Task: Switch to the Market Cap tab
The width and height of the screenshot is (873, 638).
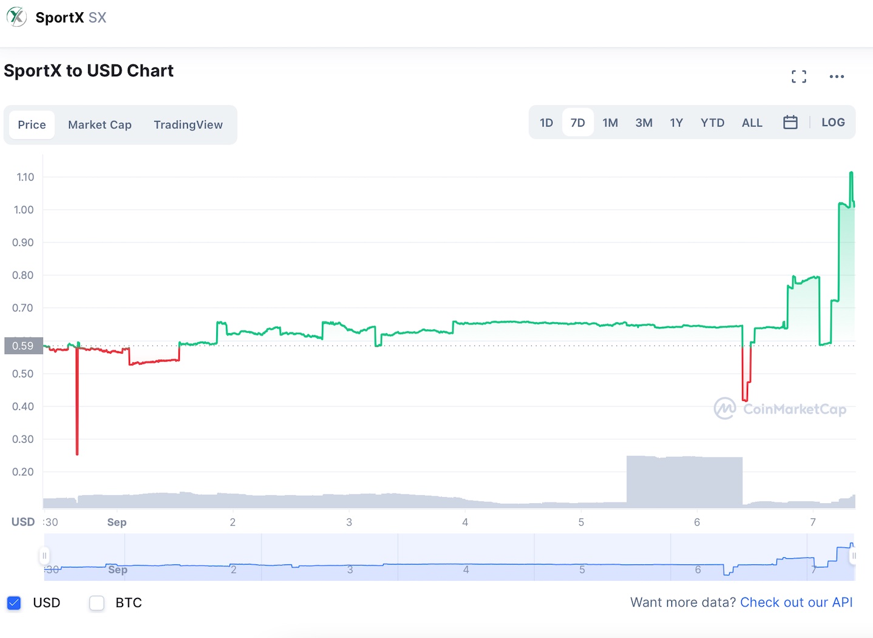Action: (100, 125)
